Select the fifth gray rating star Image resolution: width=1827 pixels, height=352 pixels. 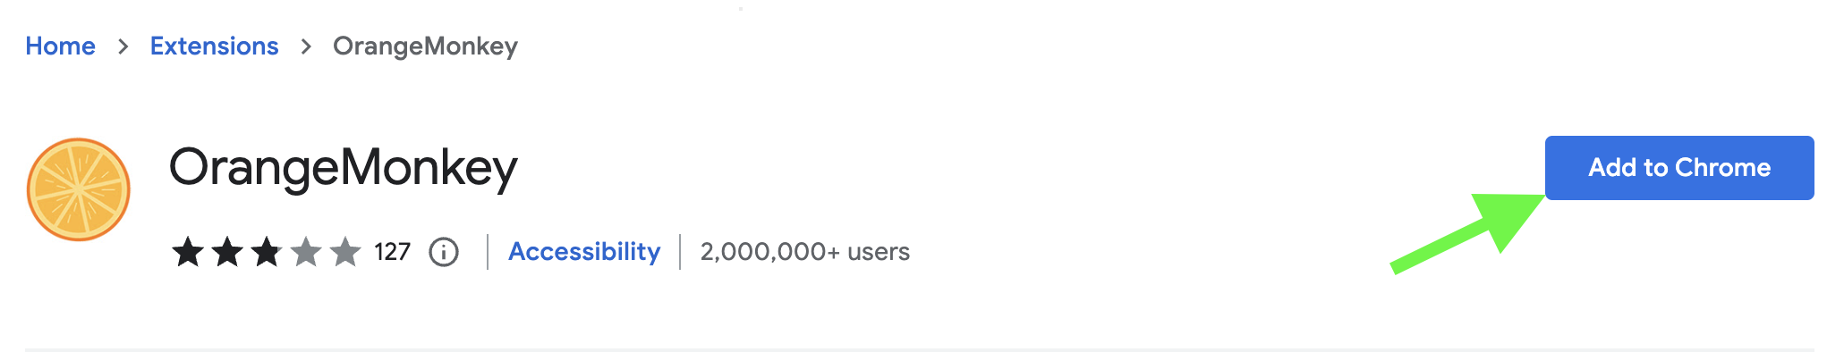(x=345, y=252)
